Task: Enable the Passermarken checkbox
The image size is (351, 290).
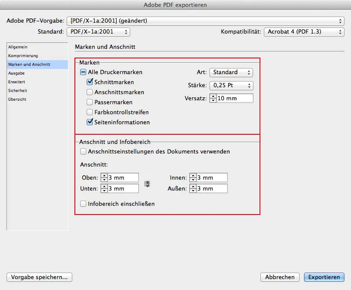Action: click(x=90, y=102)
